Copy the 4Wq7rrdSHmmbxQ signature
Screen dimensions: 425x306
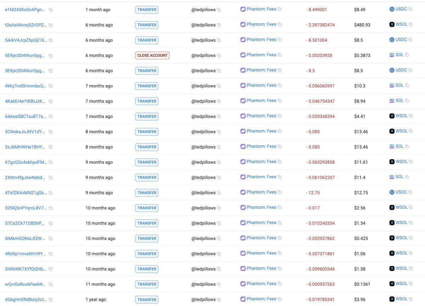[x=51, y=86]
